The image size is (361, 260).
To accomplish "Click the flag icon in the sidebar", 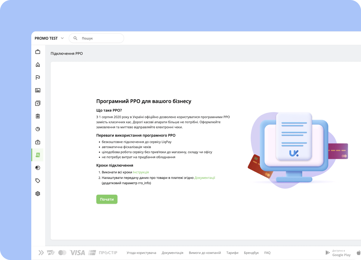I will [38, 77].
